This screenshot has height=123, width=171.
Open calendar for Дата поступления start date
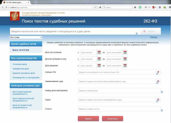point(99,52)
